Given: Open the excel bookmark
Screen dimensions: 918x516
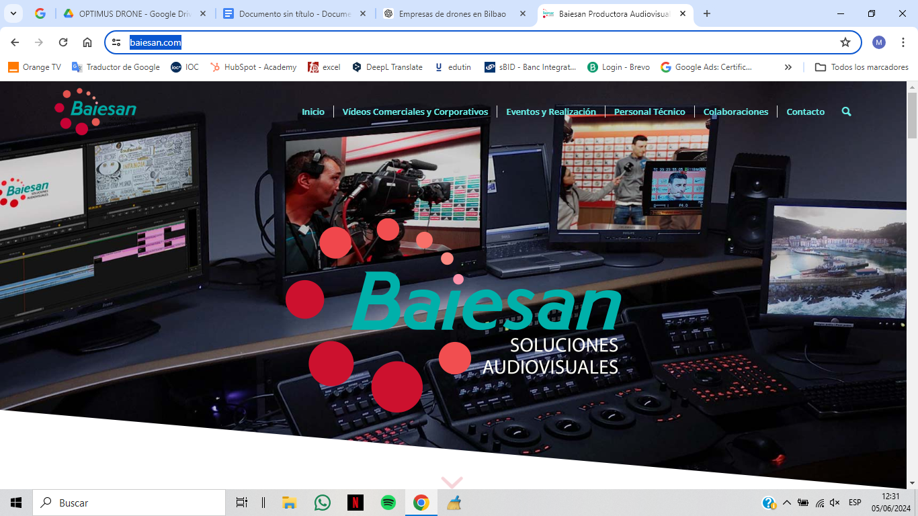Looking at the screenshot, I should coord(324,67).
